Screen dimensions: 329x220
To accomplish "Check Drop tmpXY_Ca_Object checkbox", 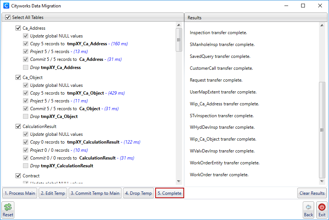I will (26, 116).
